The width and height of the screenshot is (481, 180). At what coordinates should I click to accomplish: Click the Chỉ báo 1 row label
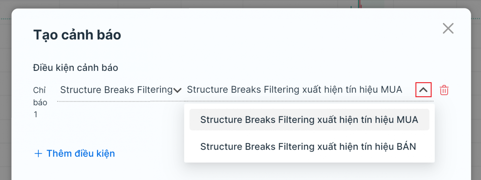pos(40,102)
